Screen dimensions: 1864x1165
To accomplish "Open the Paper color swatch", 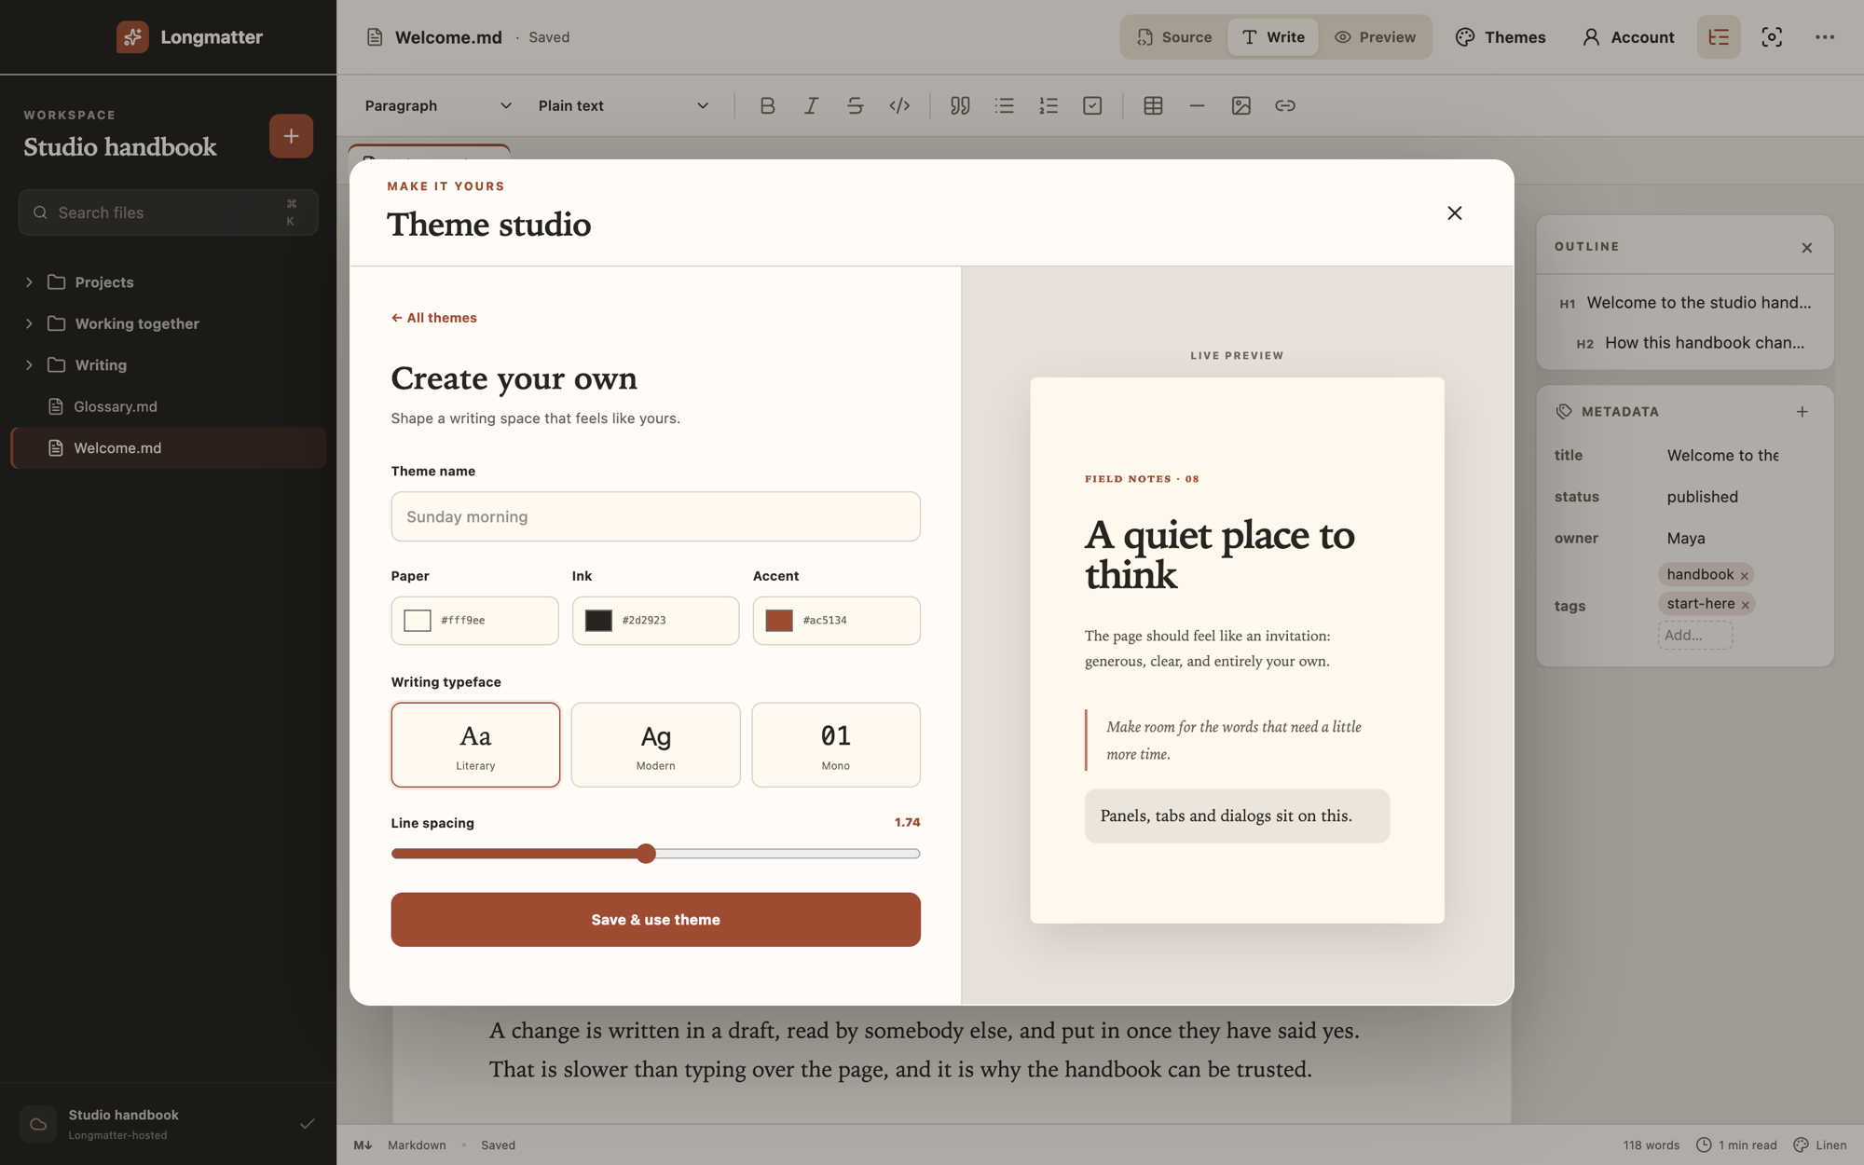I will pyautogui.click(x=418, y=621).
